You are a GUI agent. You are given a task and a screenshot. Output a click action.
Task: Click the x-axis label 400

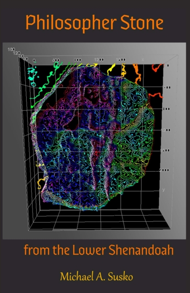coord(56,60)
